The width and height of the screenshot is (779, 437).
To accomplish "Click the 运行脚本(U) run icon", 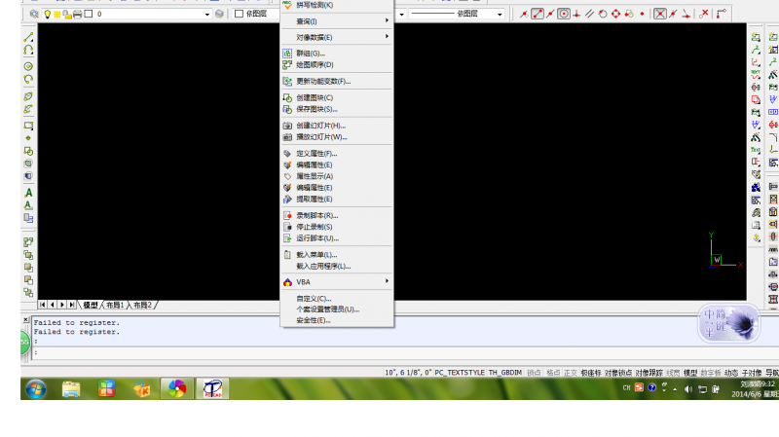I will tap(287, 238).
